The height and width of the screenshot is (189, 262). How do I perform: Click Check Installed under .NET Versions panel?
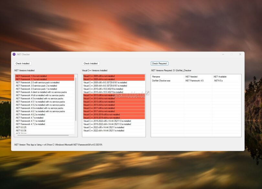[x=22, y=63]
